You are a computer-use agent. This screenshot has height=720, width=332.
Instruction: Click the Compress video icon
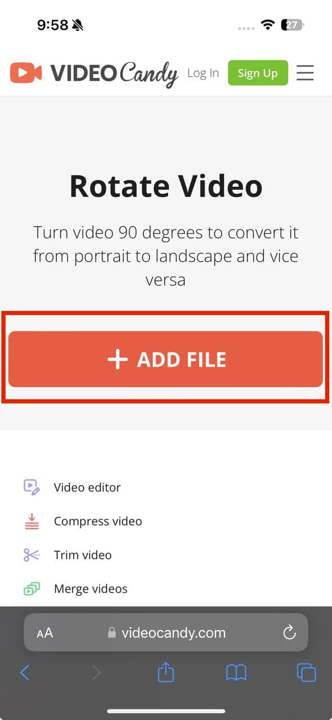pos(32,521)
